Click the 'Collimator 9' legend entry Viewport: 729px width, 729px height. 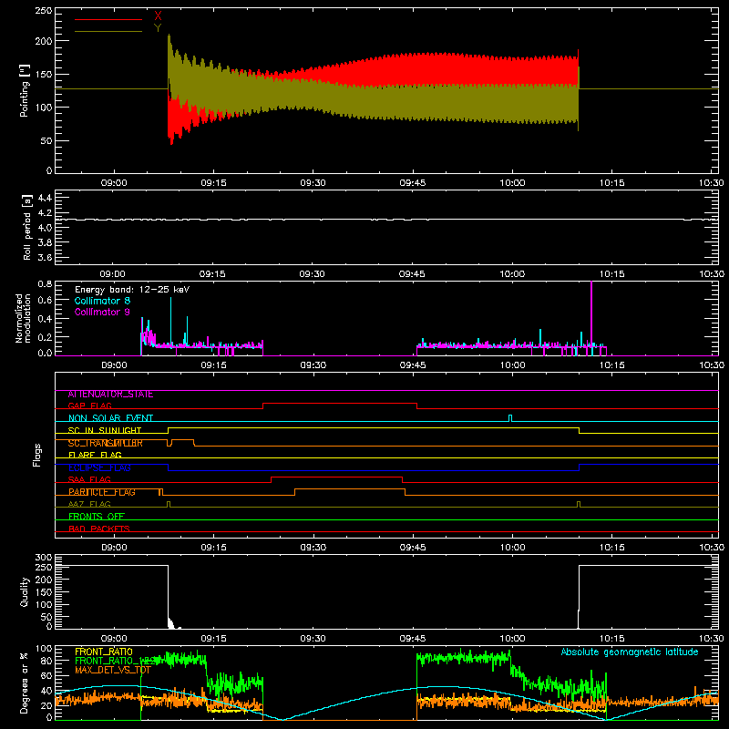pyautogui.click(x=102, y=312)
